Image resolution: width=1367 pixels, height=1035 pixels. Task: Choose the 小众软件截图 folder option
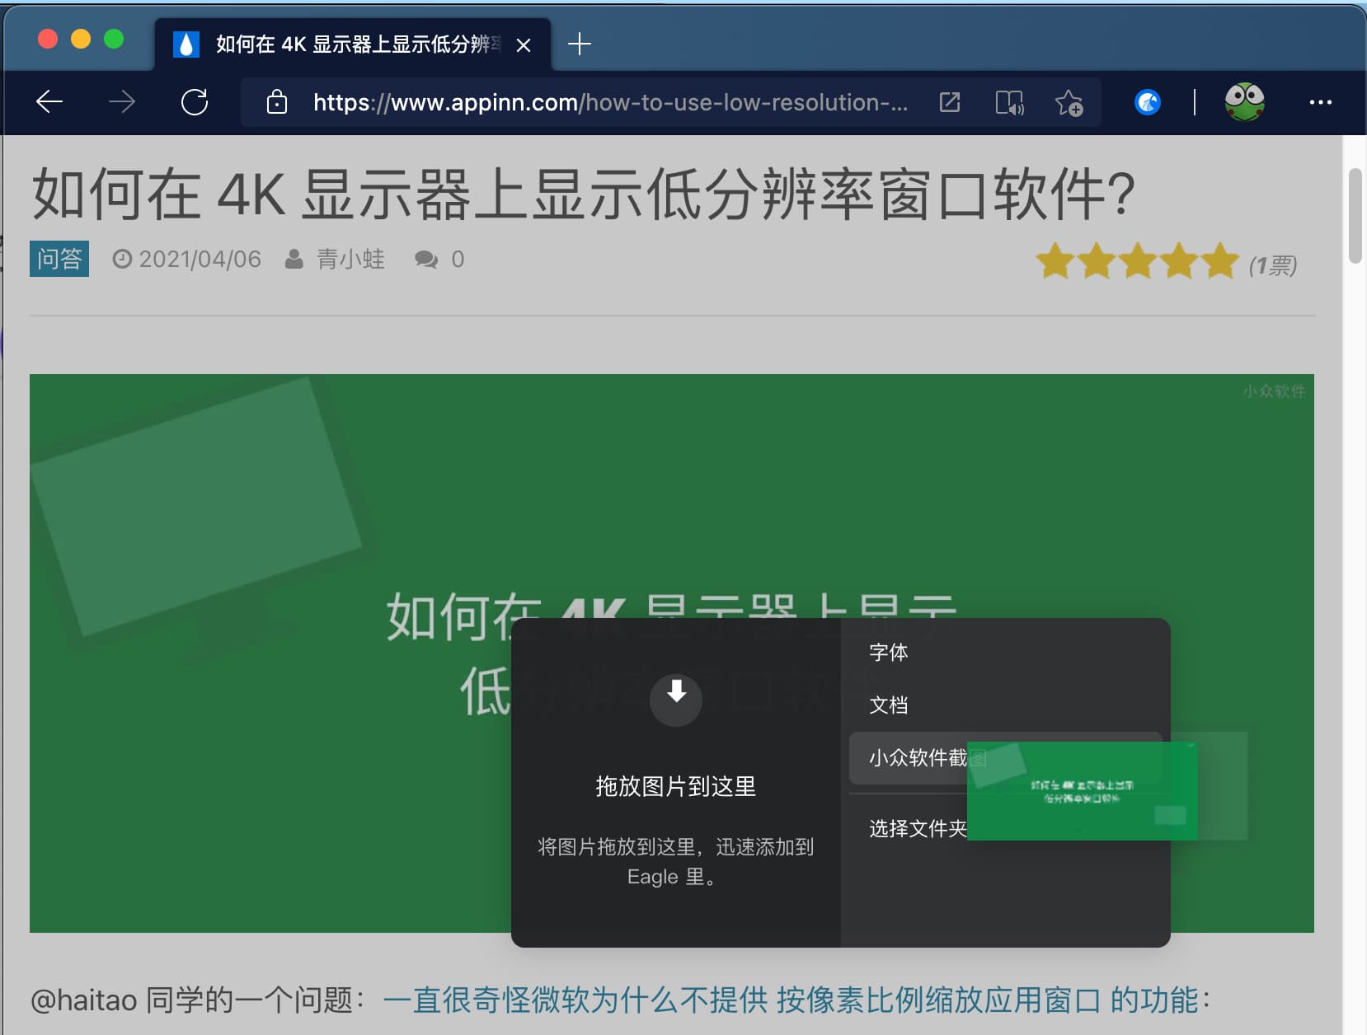pyautogui.click(x=915, y=758)
